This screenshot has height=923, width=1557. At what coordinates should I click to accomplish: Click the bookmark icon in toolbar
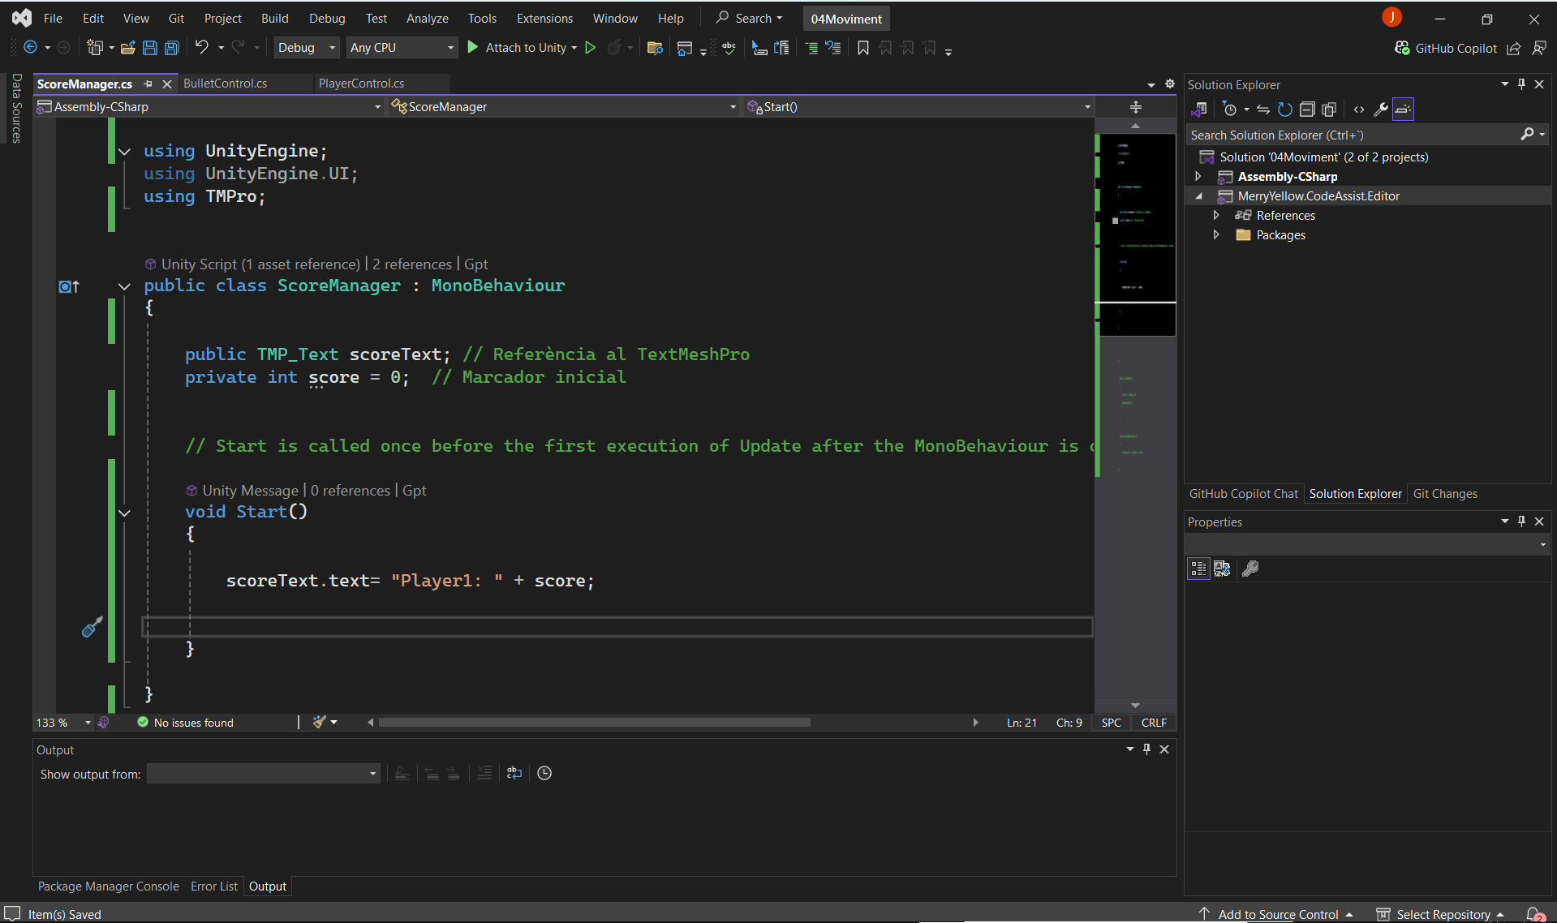pyautogui.click(x=862, y=48)
